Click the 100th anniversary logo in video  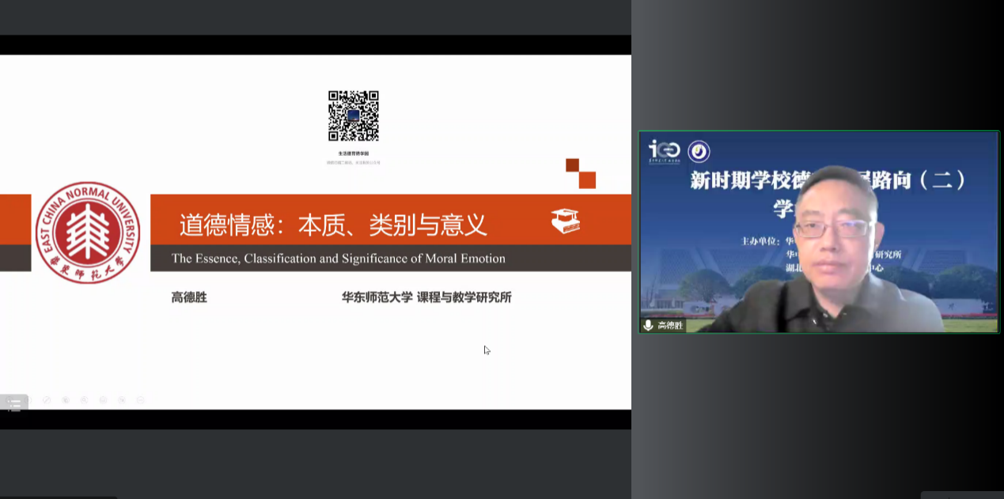tap(664, 149)
